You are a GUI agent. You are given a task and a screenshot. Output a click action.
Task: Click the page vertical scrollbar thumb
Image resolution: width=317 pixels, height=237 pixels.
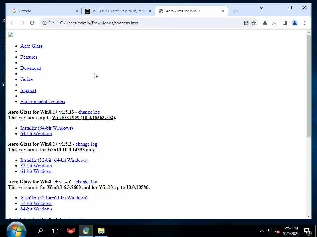[x=309, y=86]
